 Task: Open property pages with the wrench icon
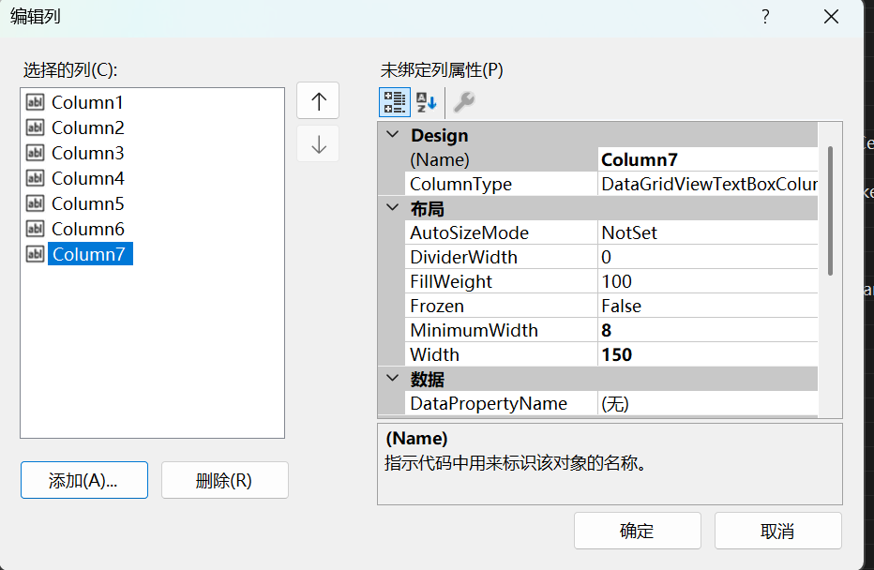461,102
